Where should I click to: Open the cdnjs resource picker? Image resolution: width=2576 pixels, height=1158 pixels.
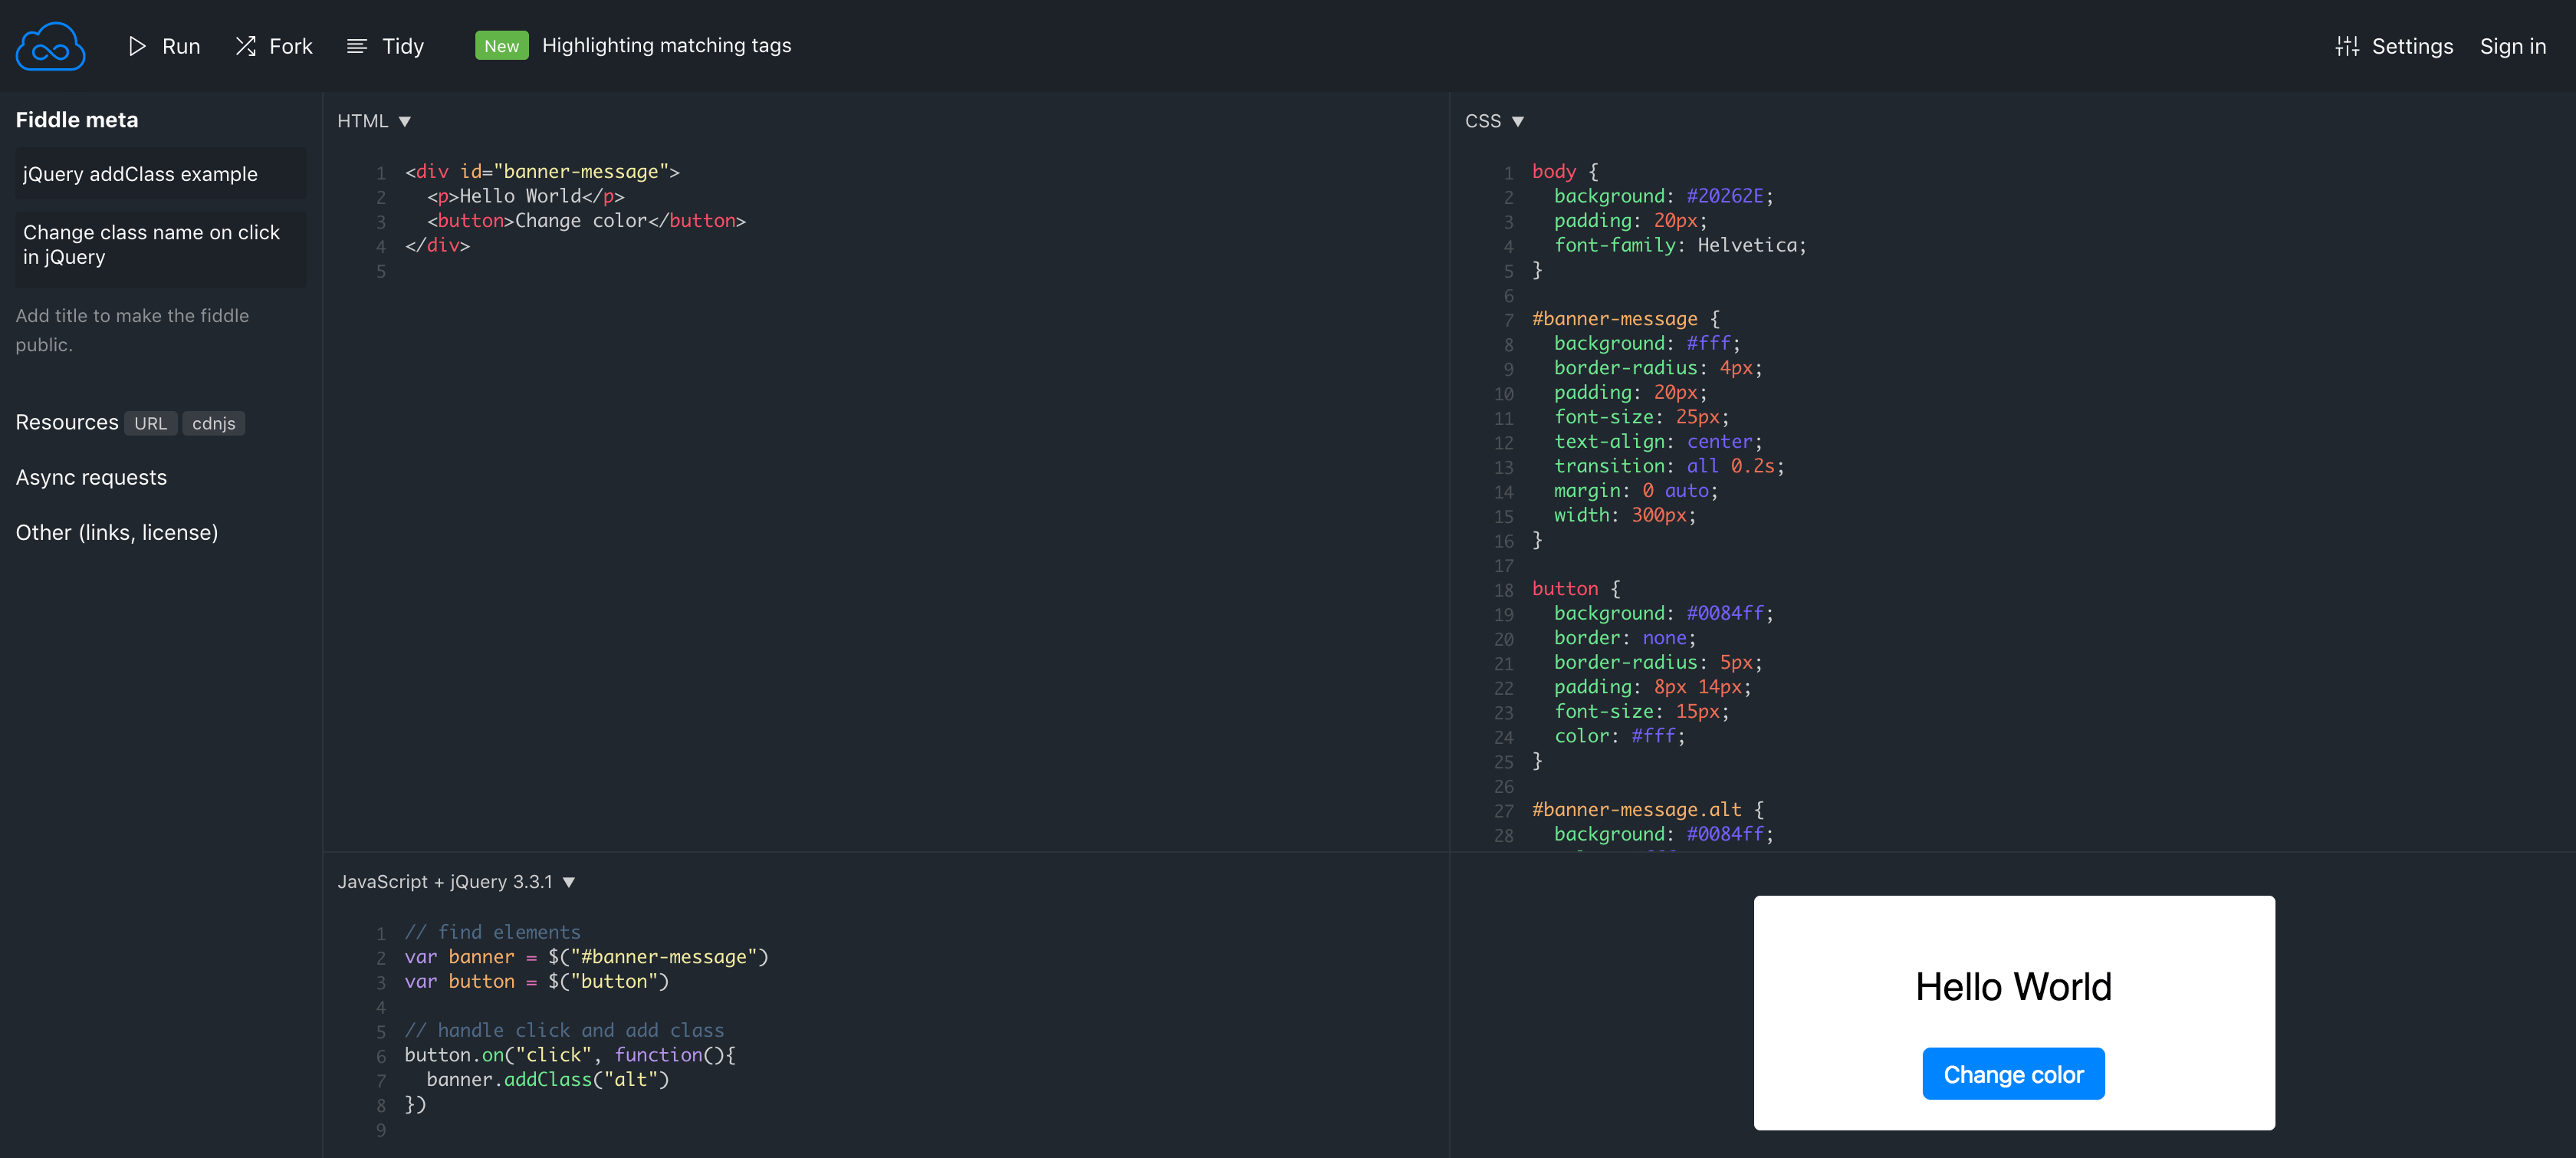click(x=214, y=423)
